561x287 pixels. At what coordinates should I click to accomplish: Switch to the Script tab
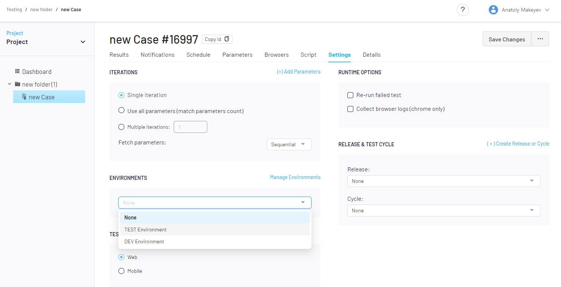pos(308,54)
